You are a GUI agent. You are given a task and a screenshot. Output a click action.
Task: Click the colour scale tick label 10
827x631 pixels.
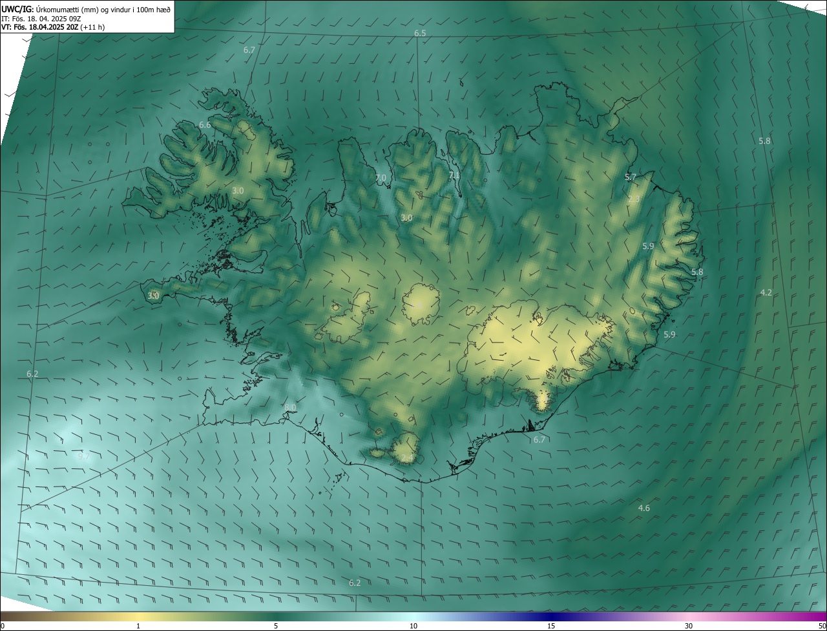pos(413,626)
